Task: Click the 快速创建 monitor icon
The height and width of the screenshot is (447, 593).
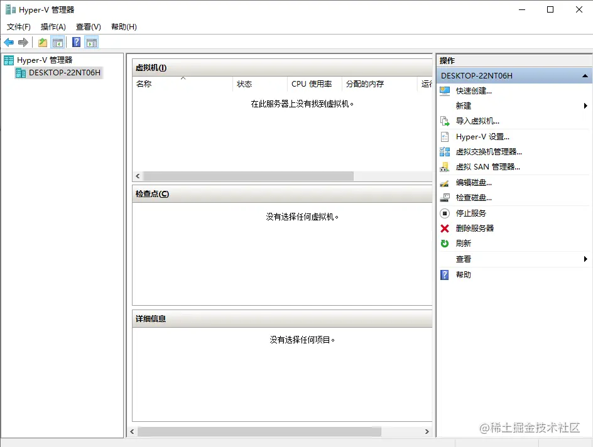Action: [445, 90]
